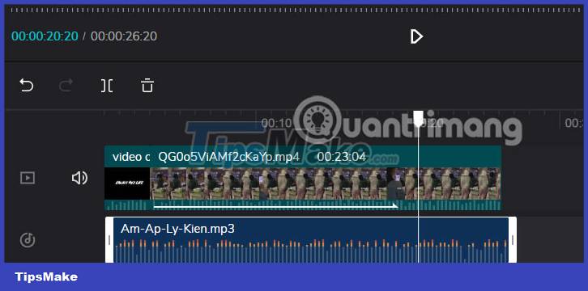
Task: Click the 00:10 mark on timeline ruler
Action: point(276,123)
